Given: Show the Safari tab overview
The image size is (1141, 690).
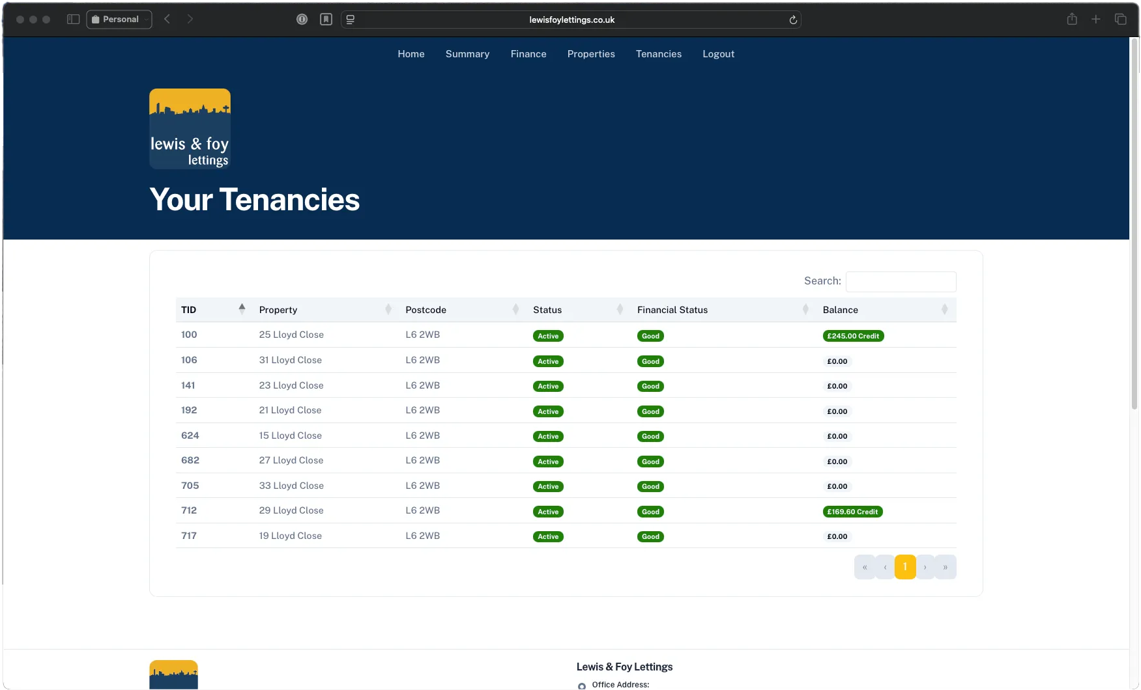Looking at the screenshot, I should pyautogui.click(x=1120, y=19).
